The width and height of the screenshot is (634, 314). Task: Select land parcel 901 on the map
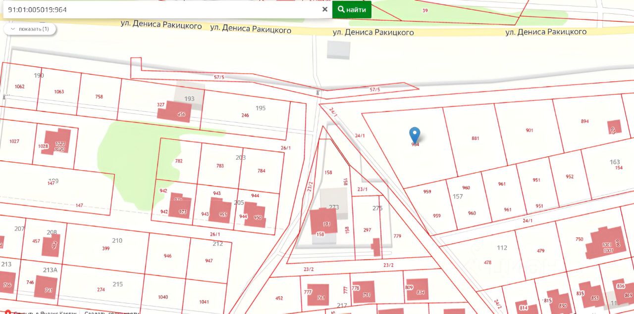click(x=529, y=131)
